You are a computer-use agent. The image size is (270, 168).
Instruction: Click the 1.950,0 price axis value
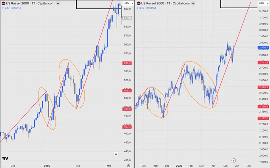(x=264, y=162)
